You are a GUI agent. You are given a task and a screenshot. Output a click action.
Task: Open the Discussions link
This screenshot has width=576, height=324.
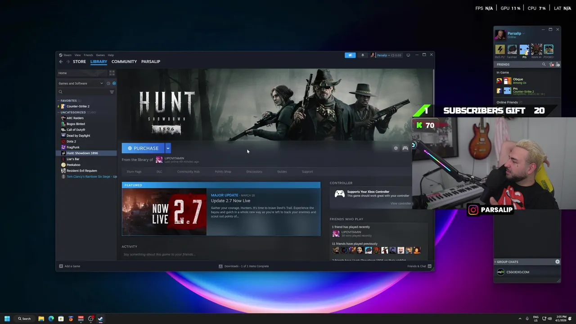pos(254,171)
